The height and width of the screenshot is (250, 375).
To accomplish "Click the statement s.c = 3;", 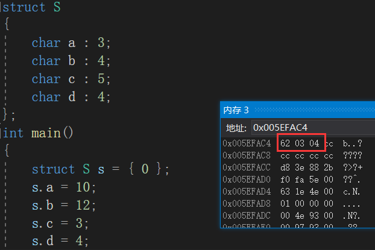I will [60, 223].
